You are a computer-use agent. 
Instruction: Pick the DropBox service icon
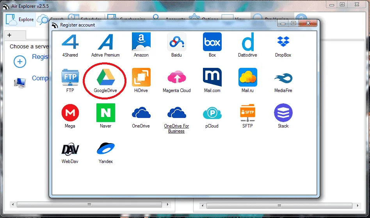point(283,41)
